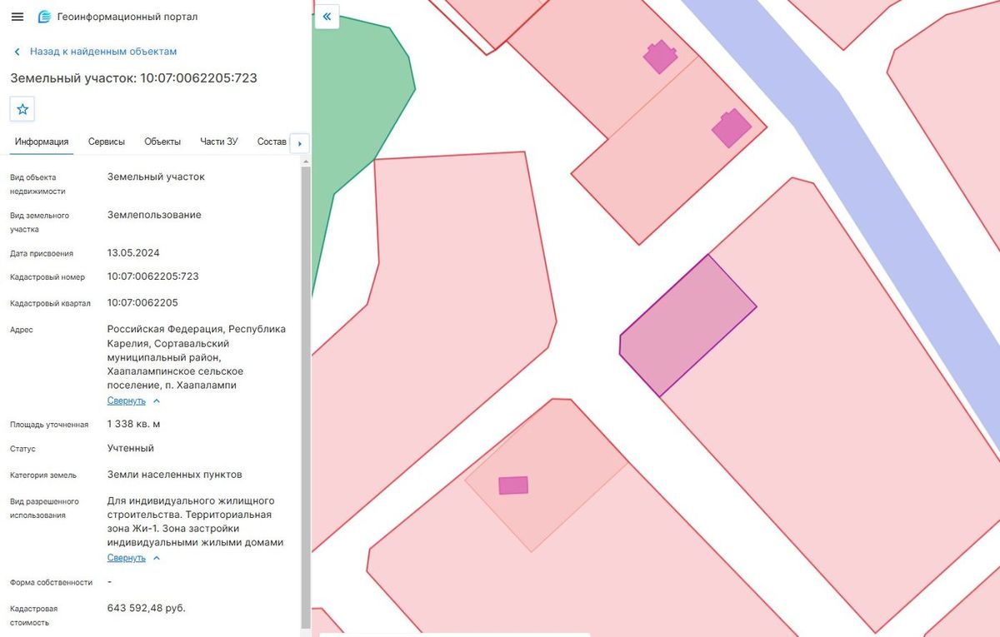
Task: Click the address text starting Российская Федерация
Action: coord(197,357)
